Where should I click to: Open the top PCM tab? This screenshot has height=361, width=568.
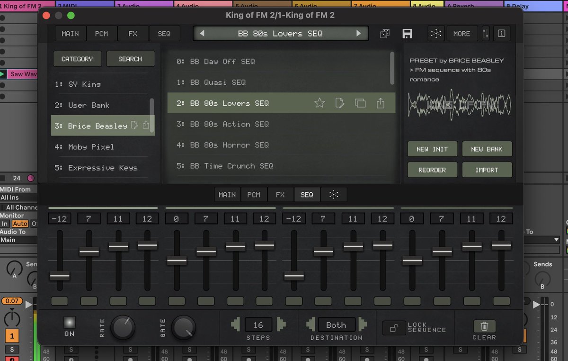click(x=101, y=34)
